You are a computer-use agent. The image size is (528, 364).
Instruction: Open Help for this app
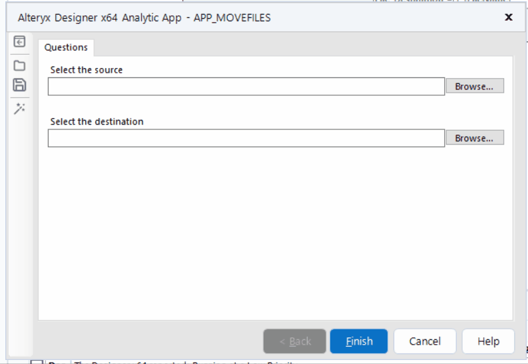pos(488,341)
